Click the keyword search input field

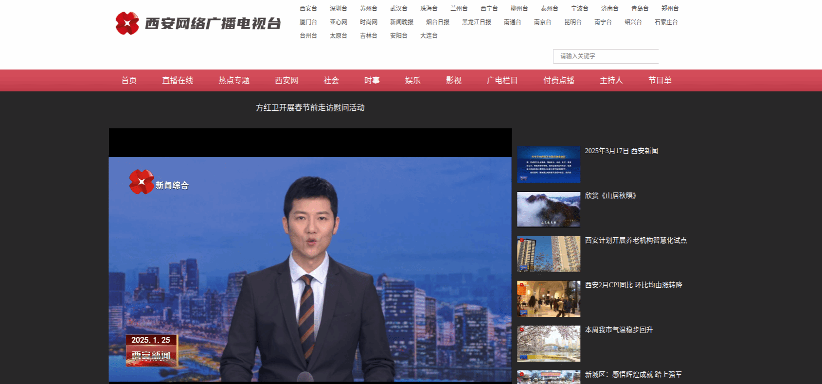(606, 56)
